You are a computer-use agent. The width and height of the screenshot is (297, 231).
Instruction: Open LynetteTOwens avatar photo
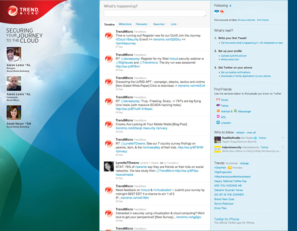pyautogui.click(x=109, y=166)
